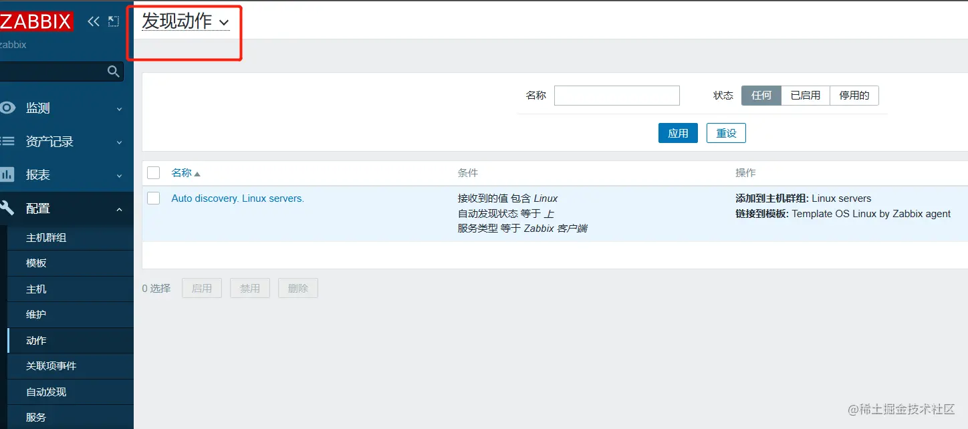Click the 0 选择 counter text
968x429 pixels.
tap(156, 288)
